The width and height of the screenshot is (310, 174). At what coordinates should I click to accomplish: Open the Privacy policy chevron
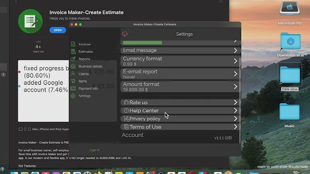pos(236,118)
